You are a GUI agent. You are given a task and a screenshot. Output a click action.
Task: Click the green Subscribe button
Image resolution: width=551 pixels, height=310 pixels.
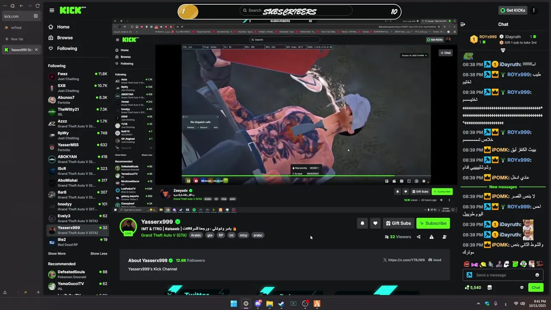(433, 223)
